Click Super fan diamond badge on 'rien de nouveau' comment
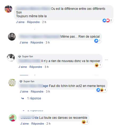 pos(19,56)
